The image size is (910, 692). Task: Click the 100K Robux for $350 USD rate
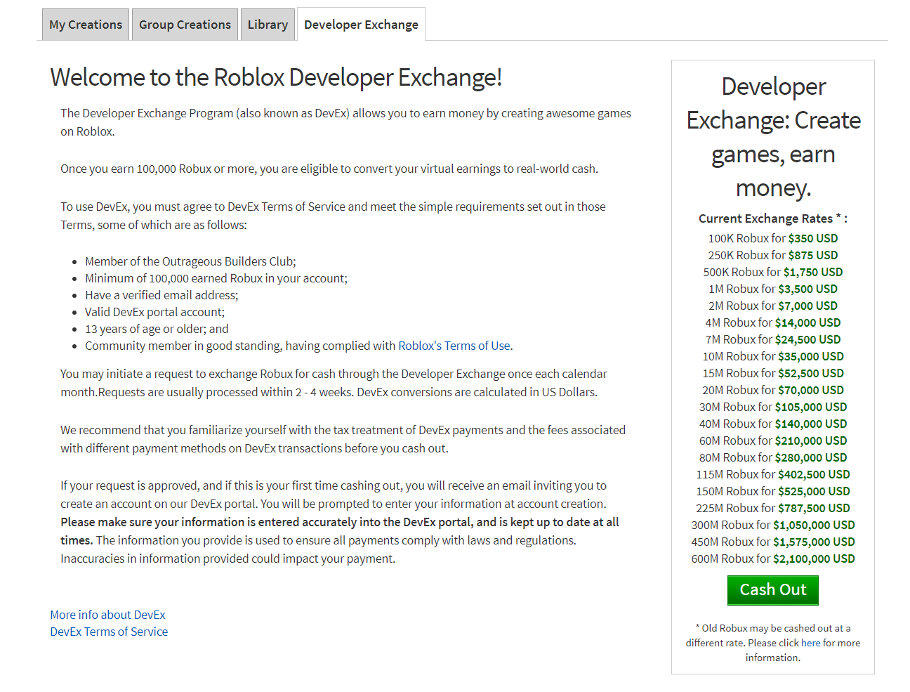[772, 238]
